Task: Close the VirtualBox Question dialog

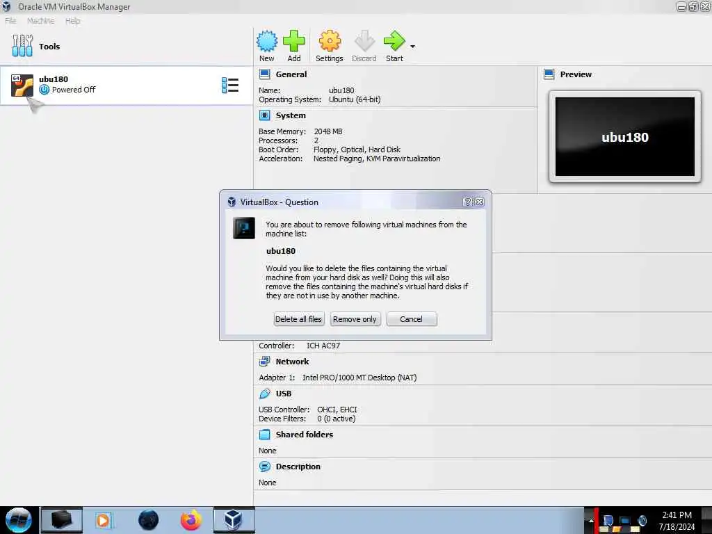Action: tap(480, 202)
